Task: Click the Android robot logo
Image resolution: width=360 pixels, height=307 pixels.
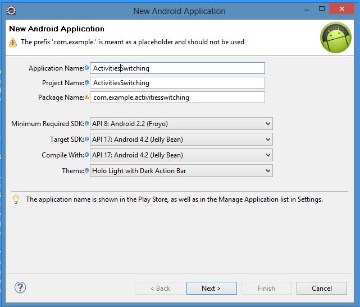Action: point(335,37)
